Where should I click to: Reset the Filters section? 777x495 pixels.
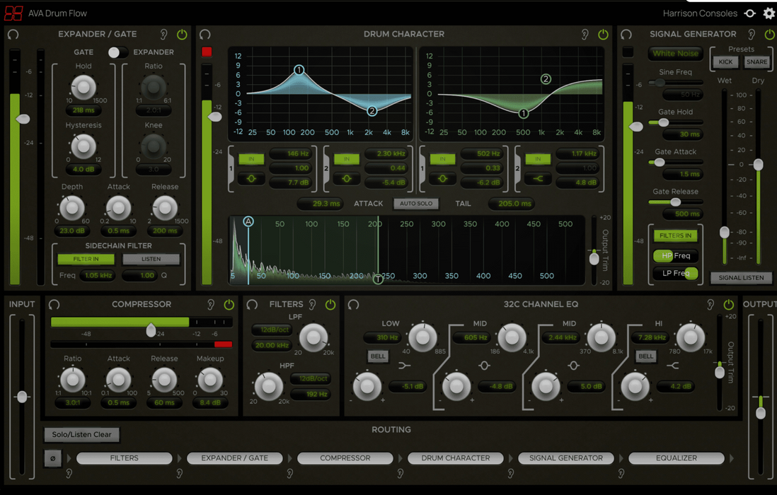click(252, 304)
